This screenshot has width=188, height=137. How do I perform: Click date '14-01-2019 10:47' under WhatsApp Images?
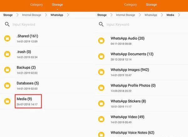(121, 75)
